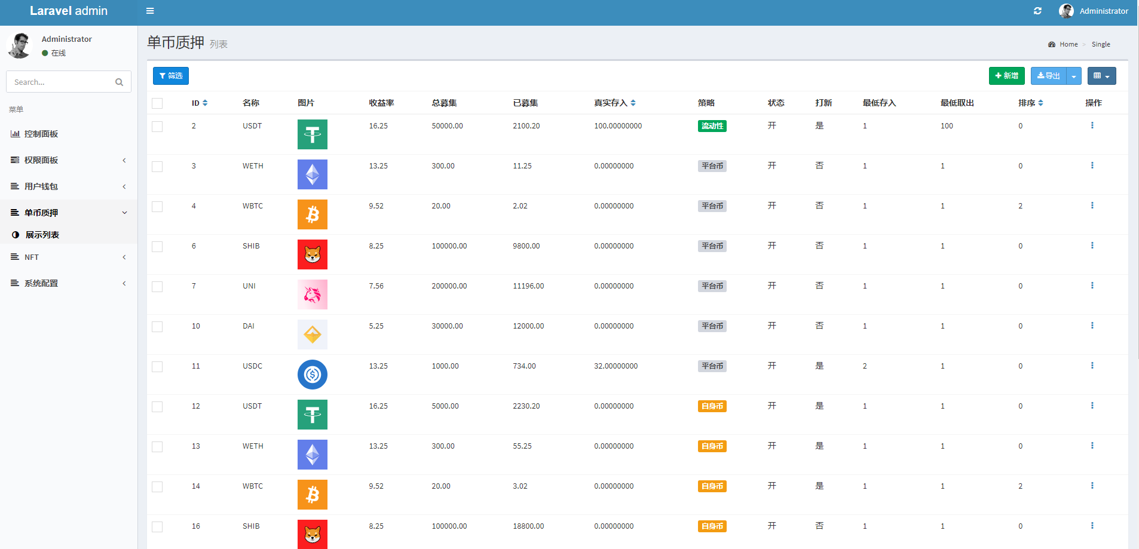Open the export dropdown arrow
The height and width of the screenshot is (549, 1139).
[x=1074, y=76]
